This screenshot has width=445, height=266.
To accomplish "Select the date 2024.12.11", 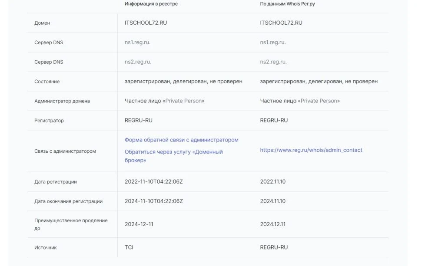I will pos(273,224).
